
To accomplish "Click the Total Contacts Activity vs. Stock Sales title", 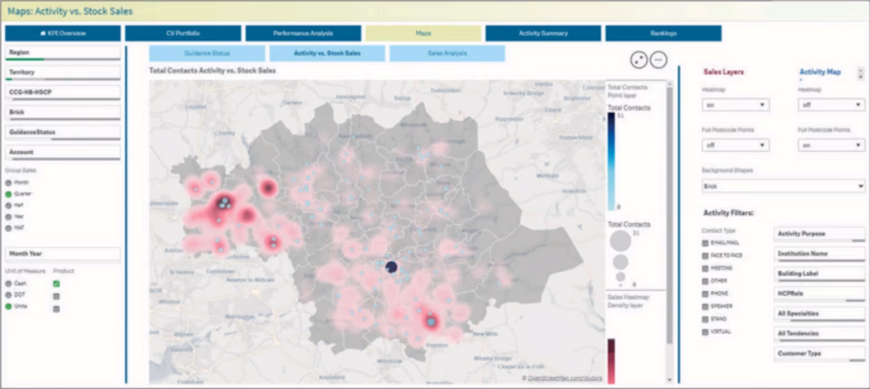I will pyautogui.click(x=212, y=71).
